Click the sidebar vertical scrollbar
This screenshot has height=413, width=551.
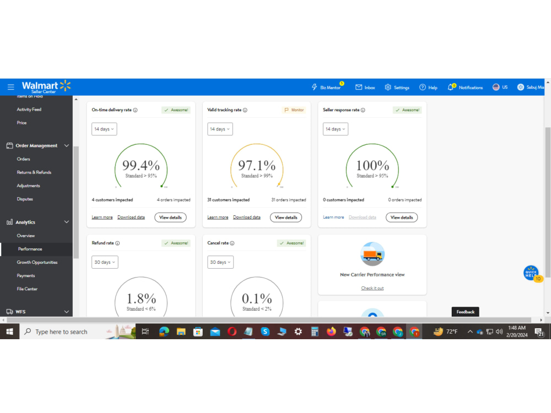coord(76,202)
